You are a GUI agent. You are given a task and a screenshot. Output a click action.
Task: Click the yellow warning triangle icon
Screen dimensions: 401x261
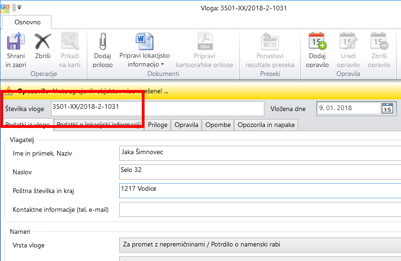click(9, 91)
